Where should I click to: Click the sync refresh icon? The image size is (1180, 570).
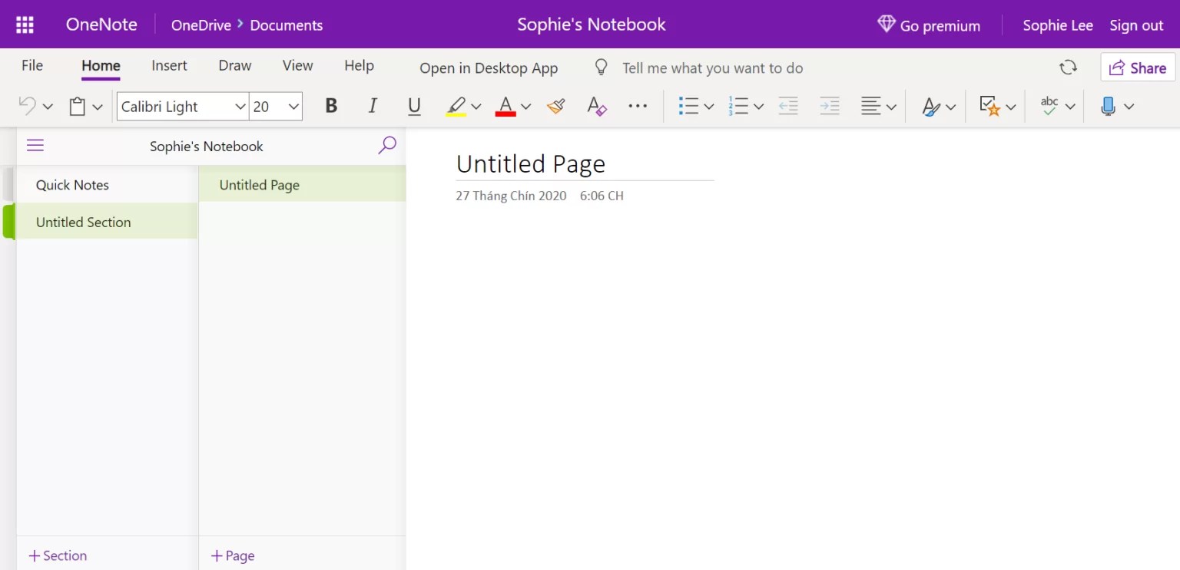click(1068, 68)
